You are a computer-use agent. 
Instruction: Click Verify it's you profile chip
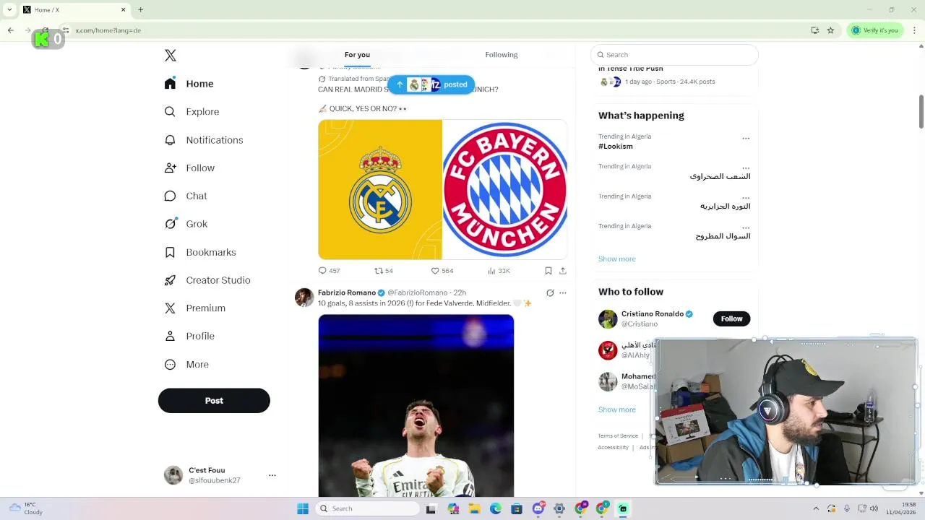[875, 30]
